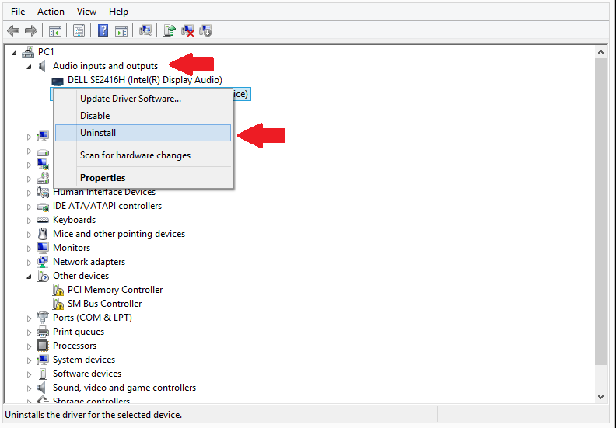Screen dimensions: 616x428
Task: Choose Uninstall in the context menu
Action: (143, 133)
